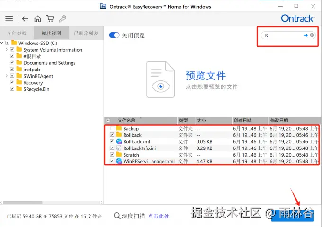322x227 pixels.
Task: Expand the System Volume Information node
Action: 6,49
